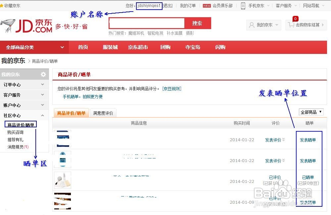Open the 京豆规则 rules link
This screenshot has width=331, height=215.
(x=172, y=88)
